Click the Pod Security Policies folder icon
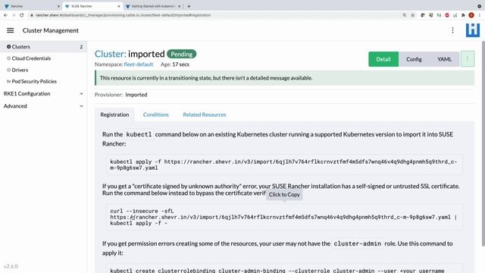Image resolution: width=485 pixels, height=273 pixels. (8, 81)
